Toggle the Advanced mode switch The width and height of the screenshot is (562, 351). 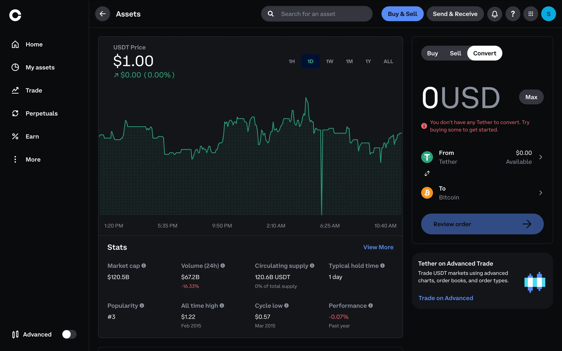(69, 334)
